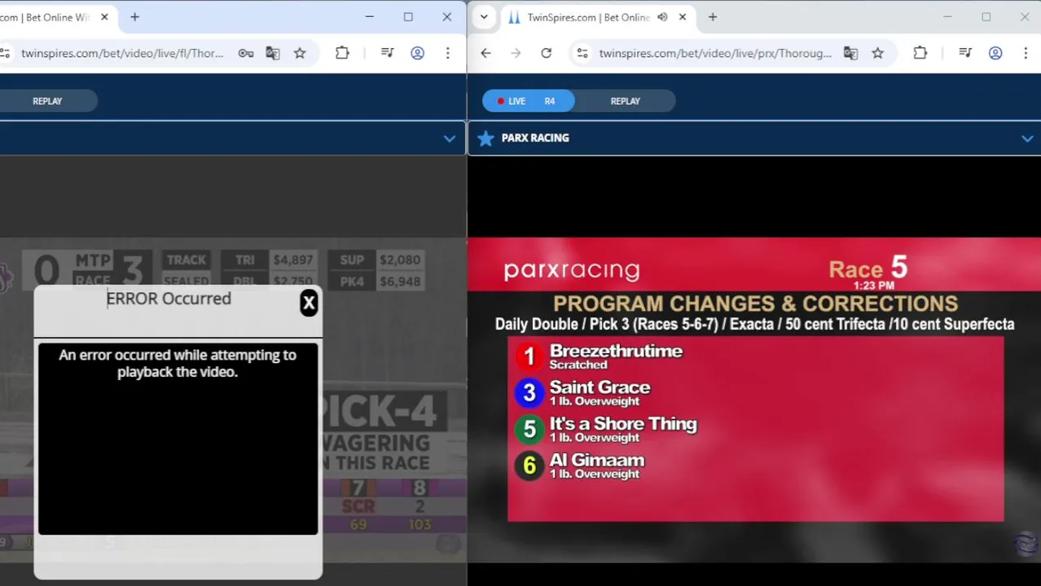This screenshot has height=586, width=1041.
Task: Click the 'ERROR Occurred' dialog title
Action: tap(169, 299)
